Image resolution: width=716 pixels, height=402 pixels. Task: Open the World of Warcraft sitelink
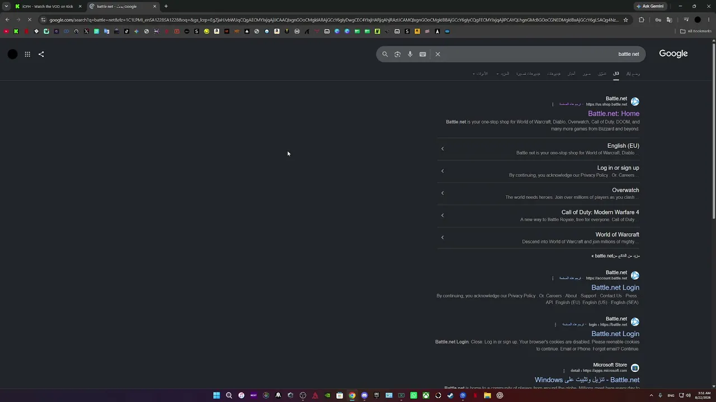(618, 234)
